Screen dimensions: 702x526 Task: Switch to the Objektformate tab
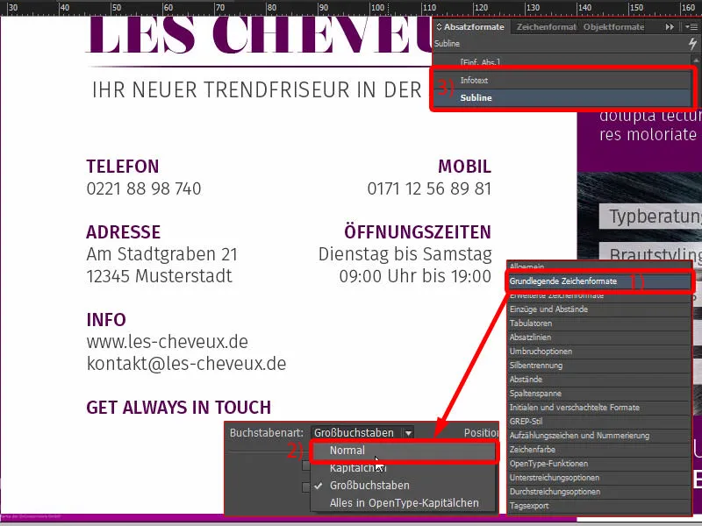[613, 27]
